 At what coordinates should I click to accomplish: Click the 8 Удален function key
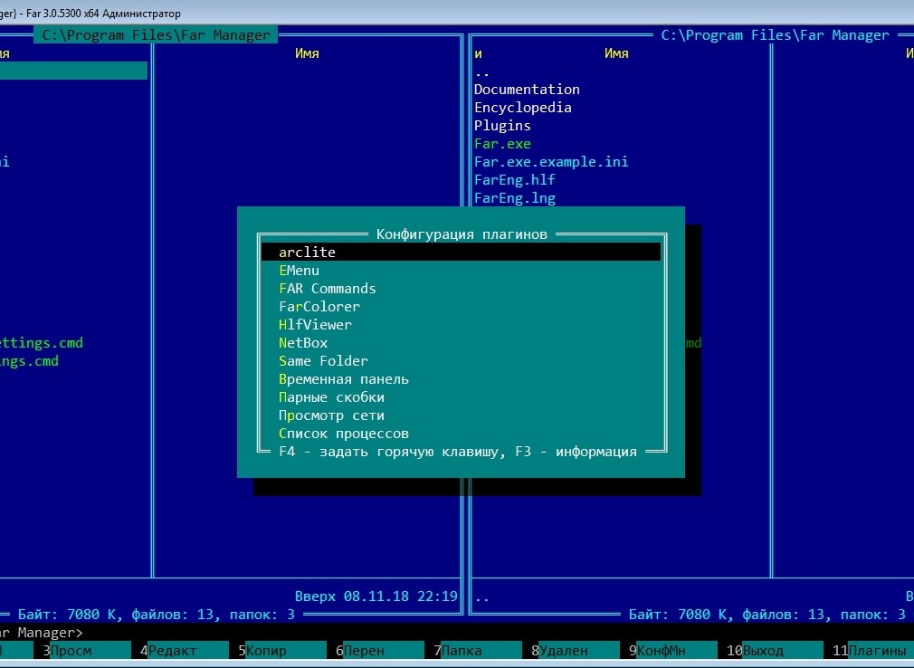click(576, 650)
